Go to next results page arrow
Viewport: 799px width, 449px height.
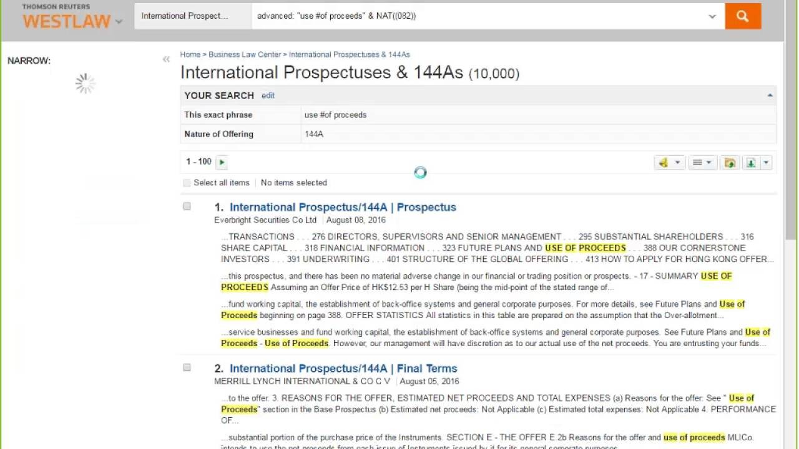tap(222, 162)
